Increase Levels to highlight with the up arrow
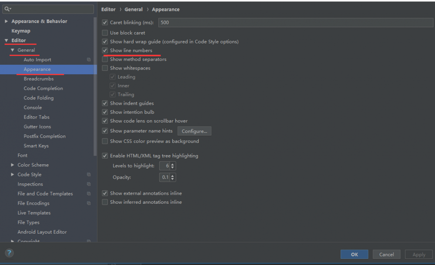Image resolution: width=435 pixels, height=265 pixels. (173, 164)
